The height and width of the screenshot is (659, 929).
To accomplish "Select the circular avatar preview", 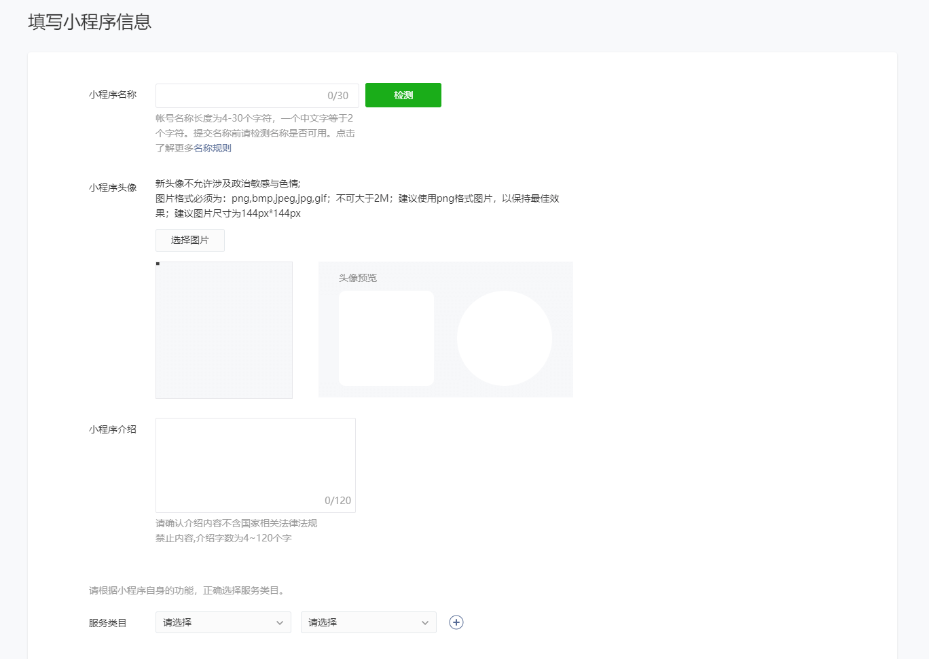I will pos(505,338).
